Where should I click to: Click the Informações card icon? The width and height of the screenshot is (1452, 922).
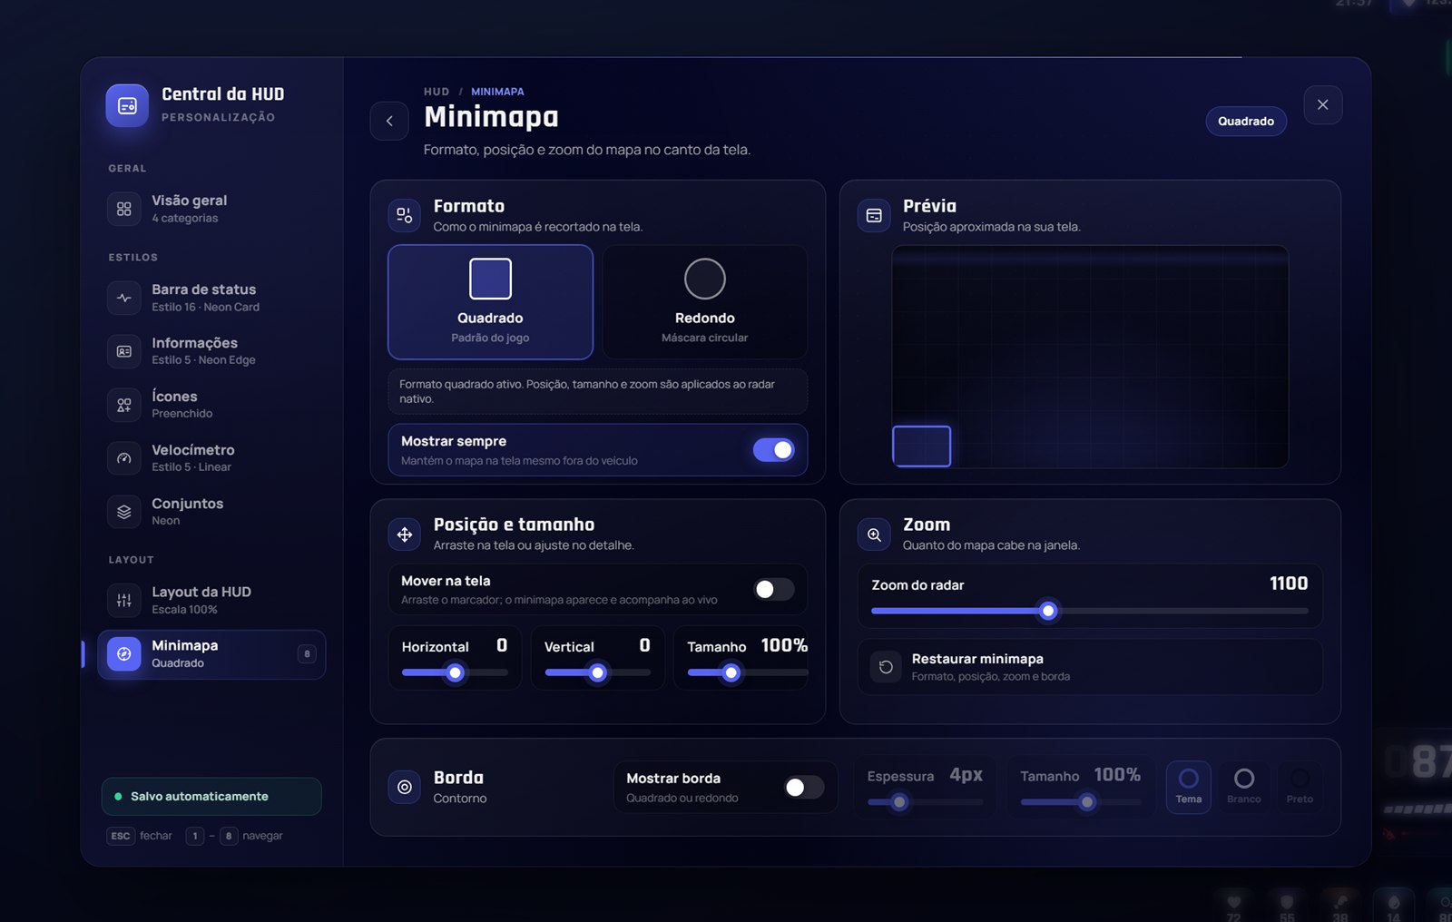click(124, 351)
